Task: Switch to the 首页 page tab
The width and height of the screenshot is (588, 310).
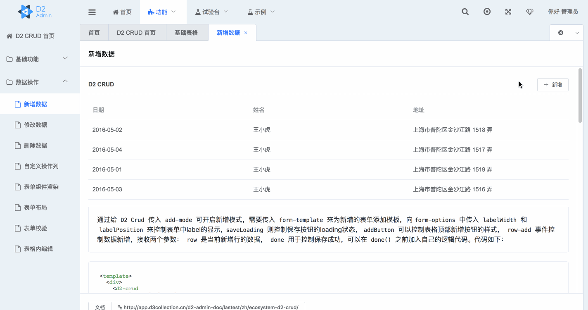Action: (x=94, y=33)
